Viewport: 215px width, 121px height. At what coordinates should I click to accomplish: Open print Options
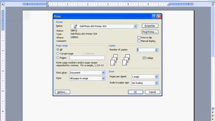pos(62,92)
